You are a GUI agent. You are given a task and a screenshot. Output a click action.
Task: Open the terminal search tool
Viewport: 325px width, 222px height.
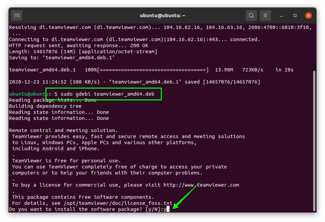pos(251,15)
